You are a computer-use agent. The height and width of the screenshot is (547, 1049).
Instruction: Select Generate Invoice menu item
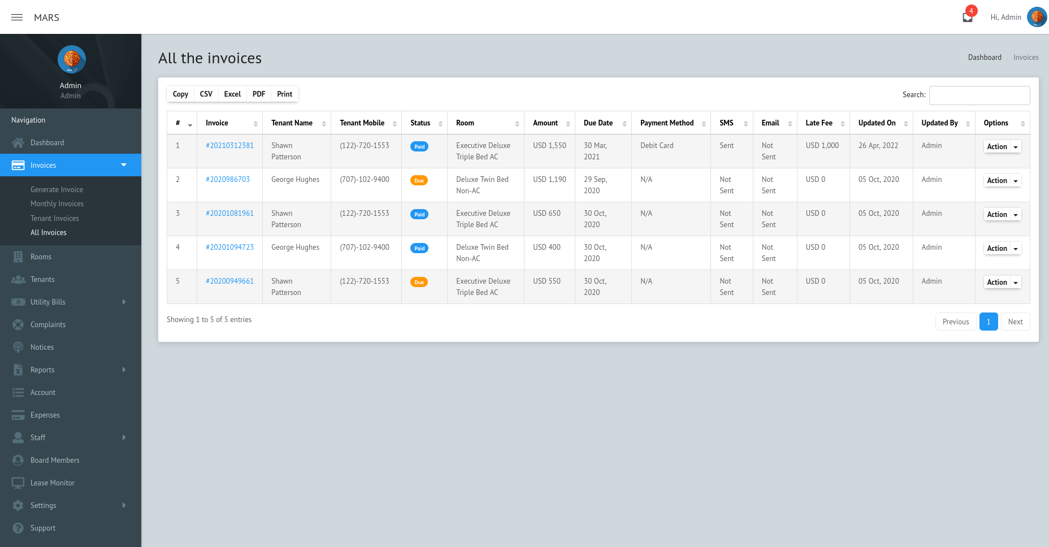[57, 189]
